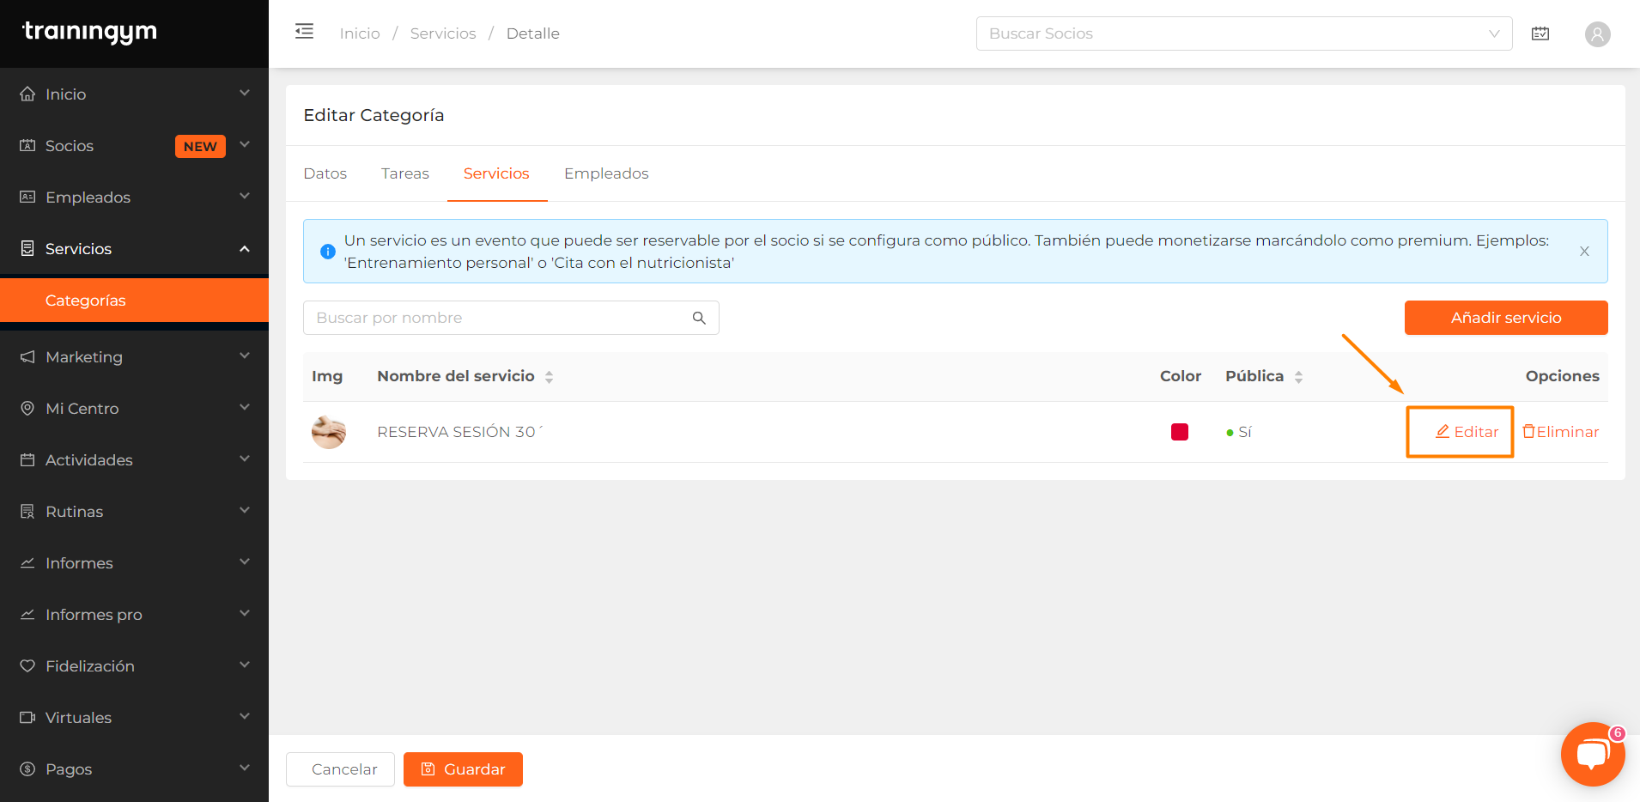Open Categorías in the sidebar
This screenshot has width=1640, height=802.
coord(134,301)
